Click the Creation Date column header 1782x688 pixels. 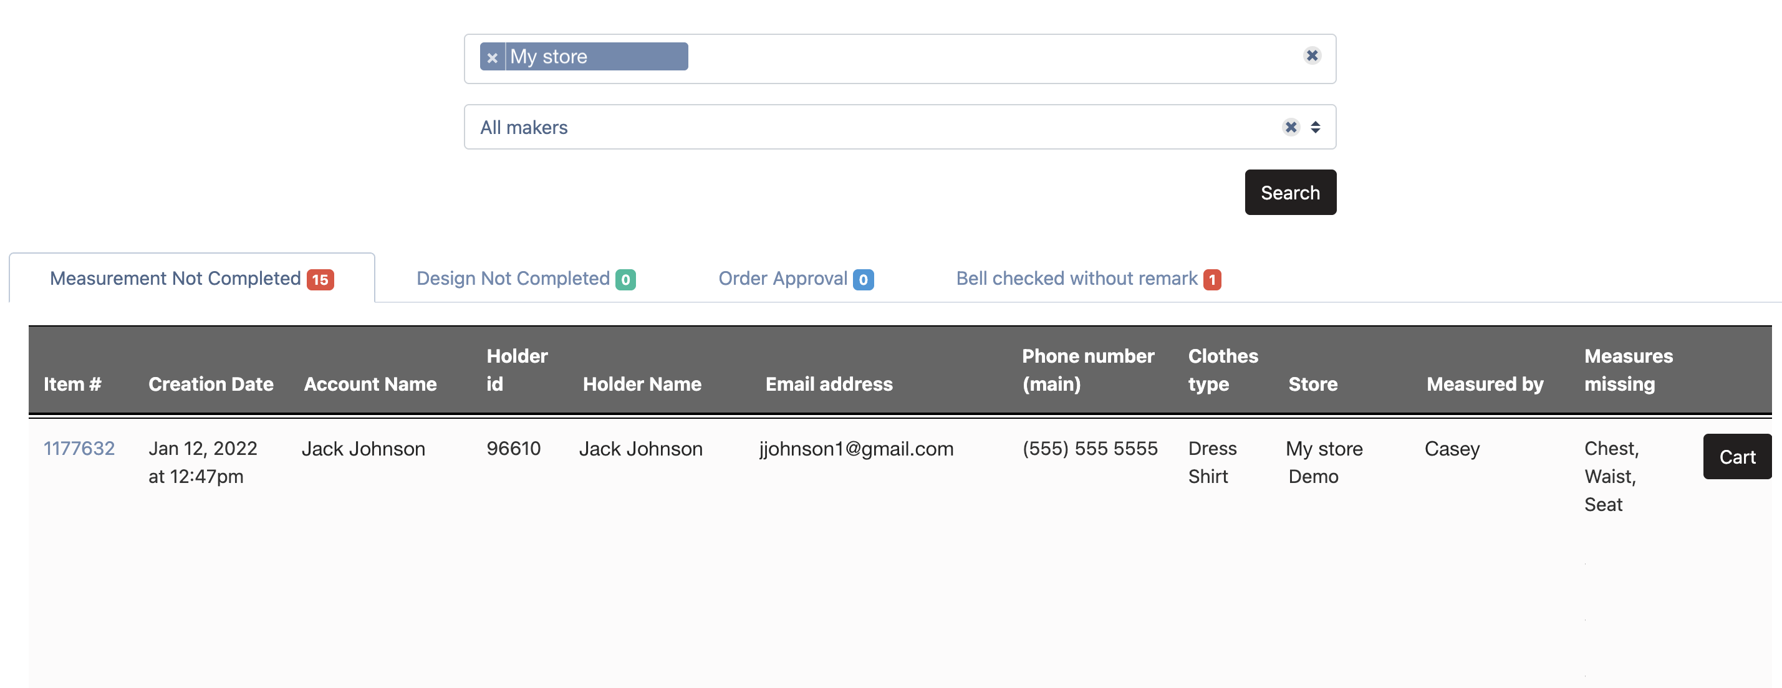(211, 384)
